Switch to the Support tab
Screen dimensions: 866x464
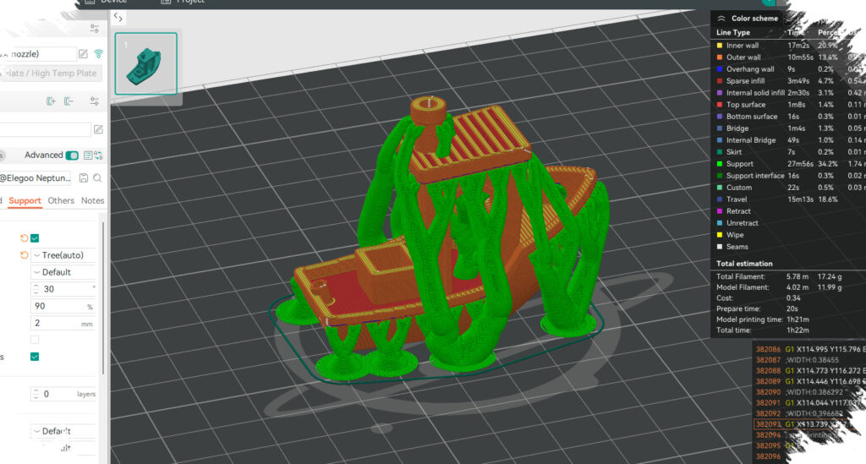(25, 200)
